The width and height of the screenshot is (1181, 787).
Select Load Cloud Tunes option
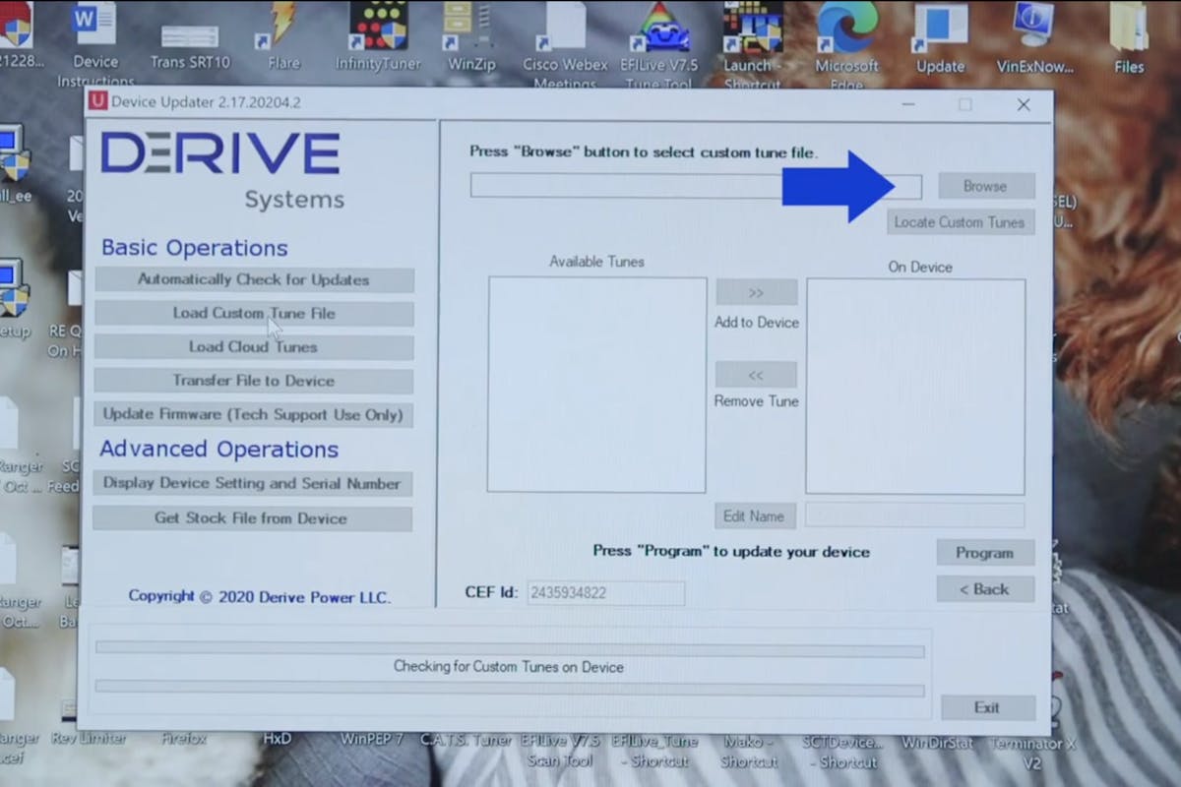tap(254, 347)
